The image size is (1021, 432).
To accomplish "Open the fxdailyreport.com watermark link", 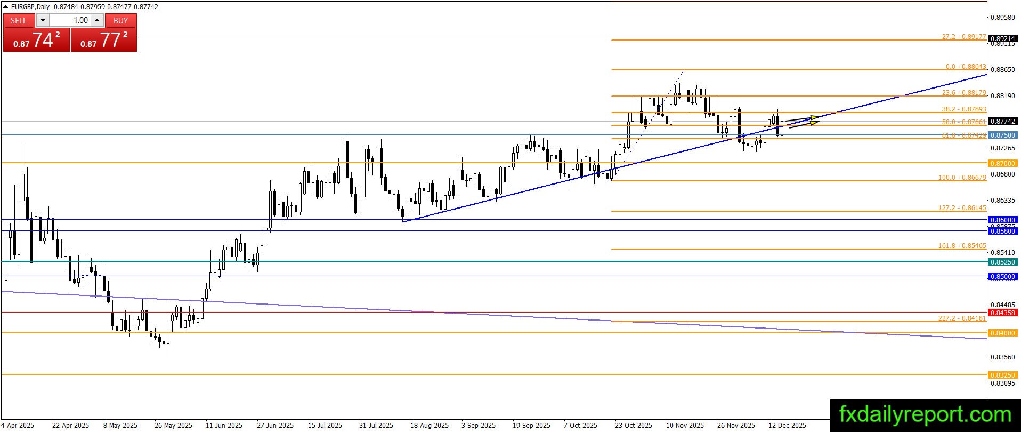I will (x=925, y=414).
